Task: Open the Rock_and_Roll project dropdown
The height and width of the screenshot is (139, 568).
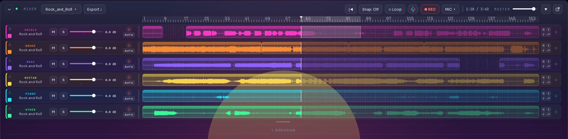Action: click(61, 9)
